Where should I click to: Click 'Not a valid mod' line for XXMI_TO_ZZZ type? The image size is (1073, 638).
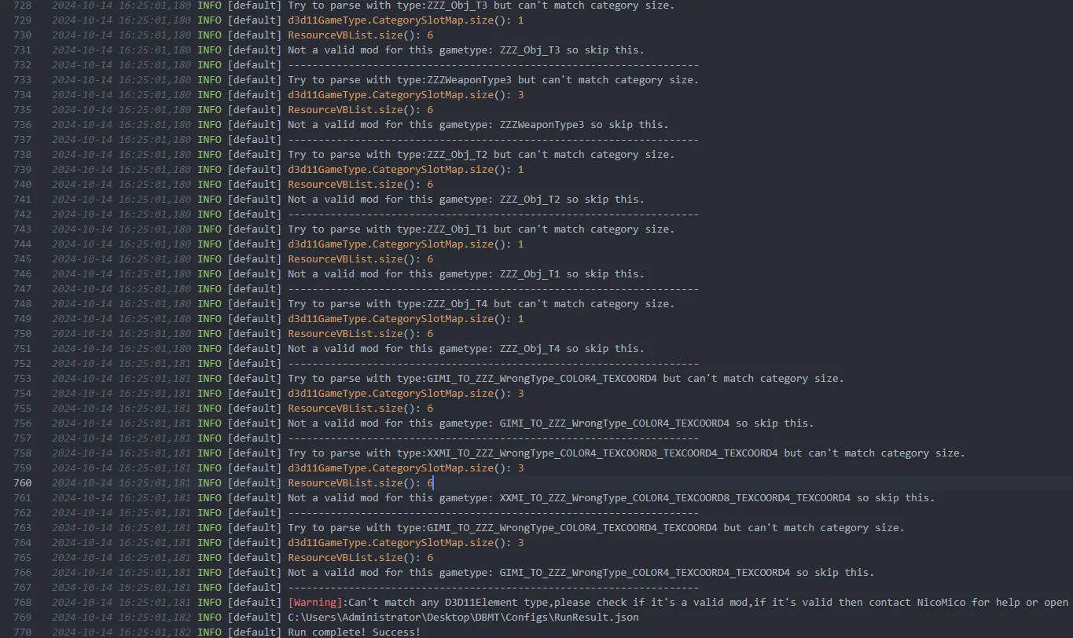(612, 498)
